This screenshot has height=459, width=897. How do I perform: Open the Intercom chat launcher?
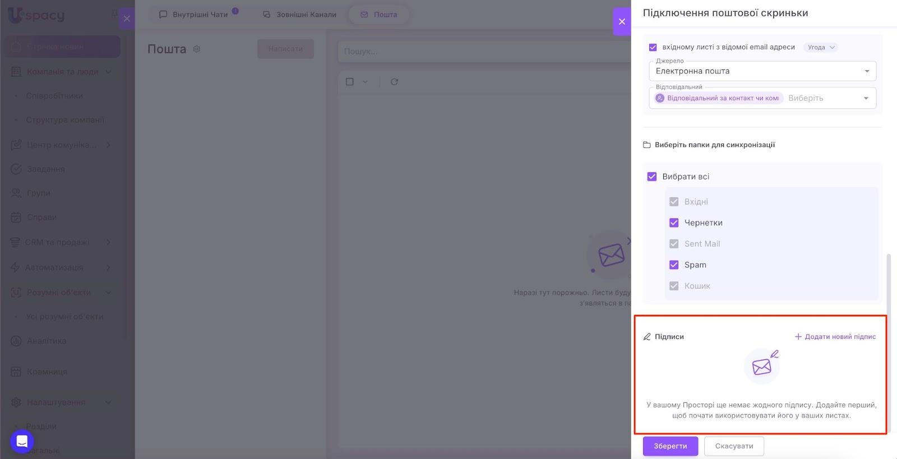22,441
